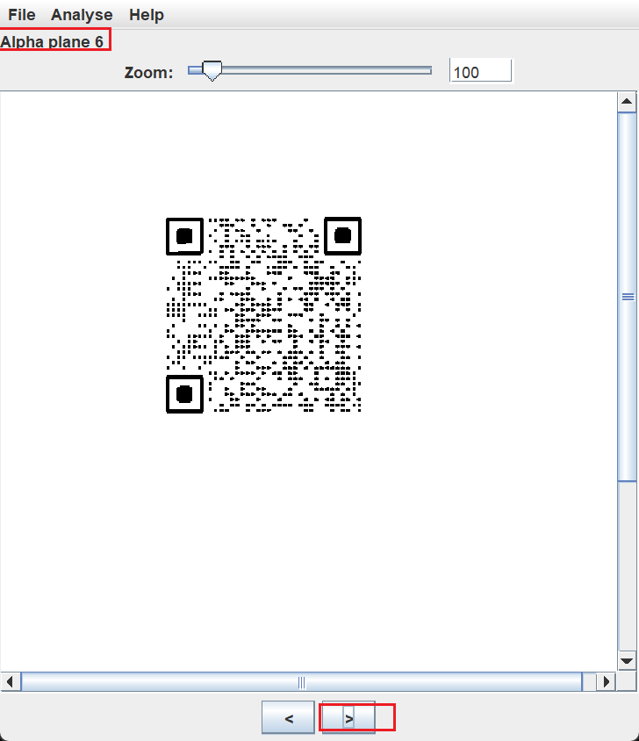Open the Analyse menu
This screenshot has height=741, width=639.
click(x=82, y=15)
